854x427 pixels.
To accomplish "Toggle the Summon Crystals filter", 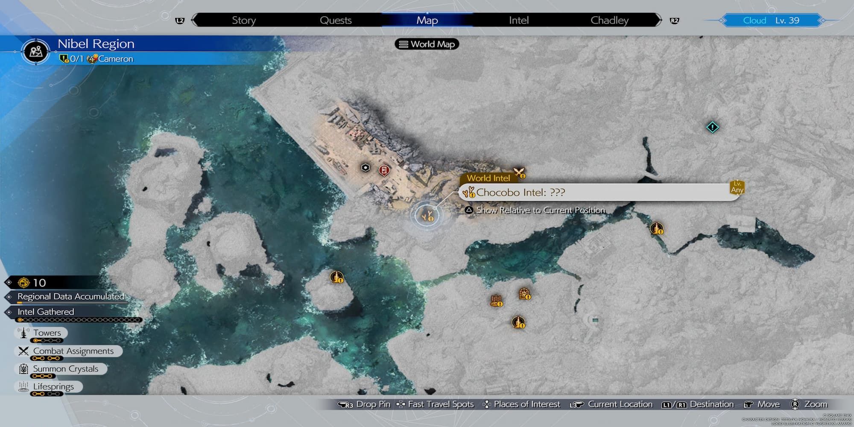I will point(60,369).
